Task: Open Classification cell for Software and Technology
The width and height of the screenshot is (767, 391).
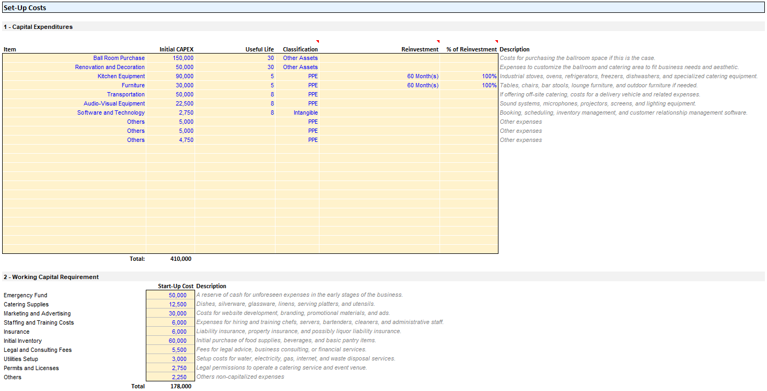Action: pyautogui.click(x=305, y=112)
